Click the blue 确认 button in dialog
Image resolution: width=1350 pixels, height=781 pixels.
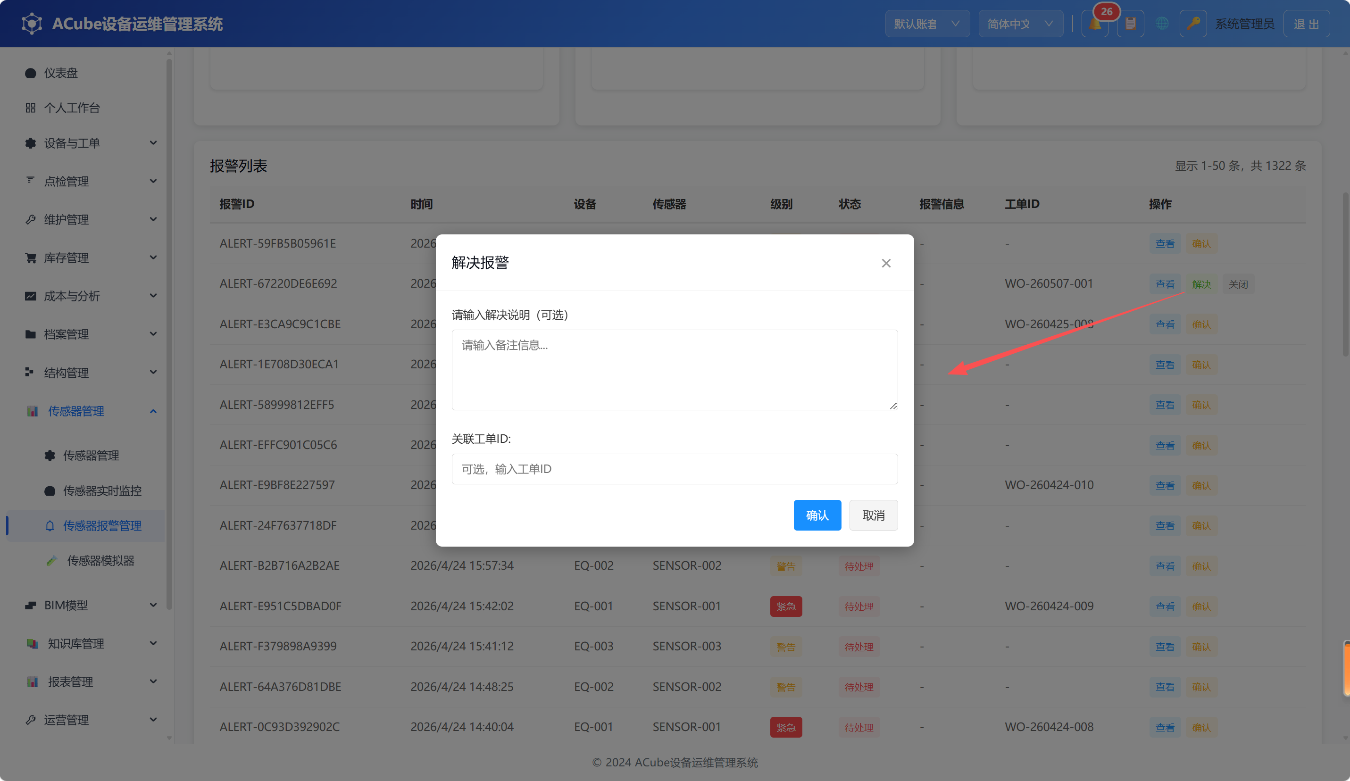(817, 515)
